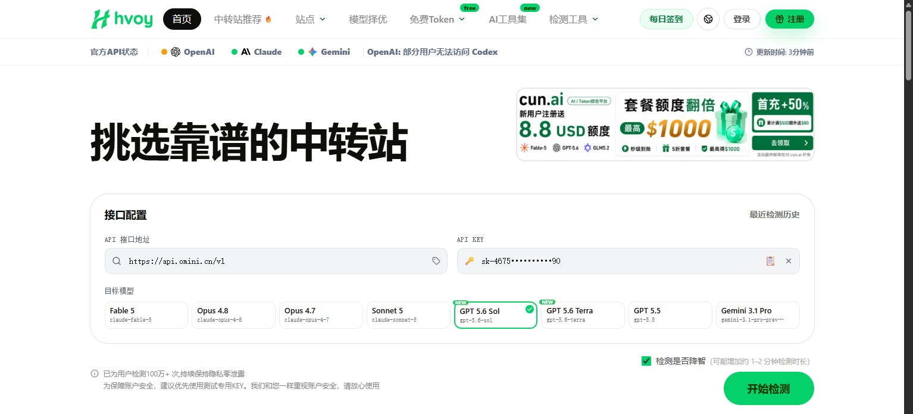913x414 pixels.
Task: Click the API 接口地址 input field
Action: pos(276,261)
